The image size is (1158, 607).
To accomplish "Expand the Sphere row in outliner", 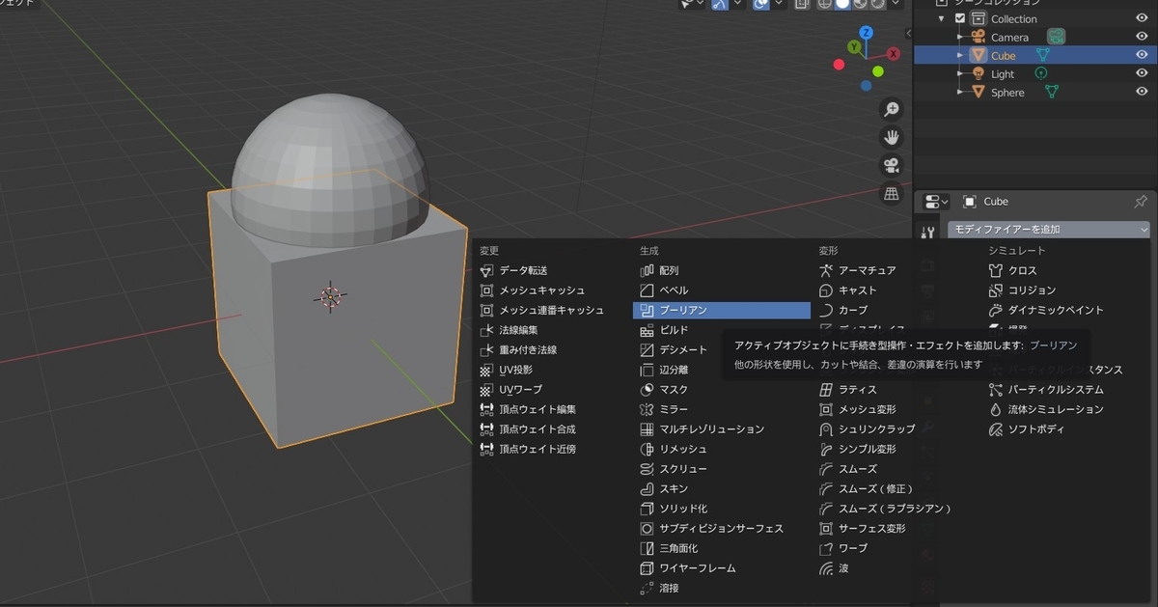I will tap(960, 92).
